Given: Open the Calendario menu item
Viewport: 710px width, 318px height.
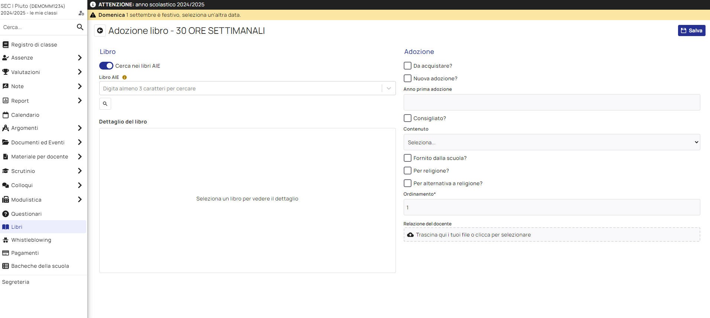Looking at the screenshot, I should click(x=43, y=115).
